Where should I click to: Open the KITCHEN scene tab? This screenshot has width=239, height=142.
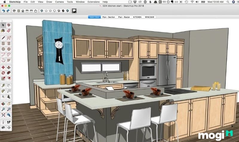[137, 17]
